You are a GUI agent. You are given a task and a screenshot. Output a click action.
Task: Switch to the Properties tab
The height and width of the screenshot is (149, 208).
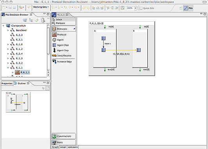click(x=7, y=83)
